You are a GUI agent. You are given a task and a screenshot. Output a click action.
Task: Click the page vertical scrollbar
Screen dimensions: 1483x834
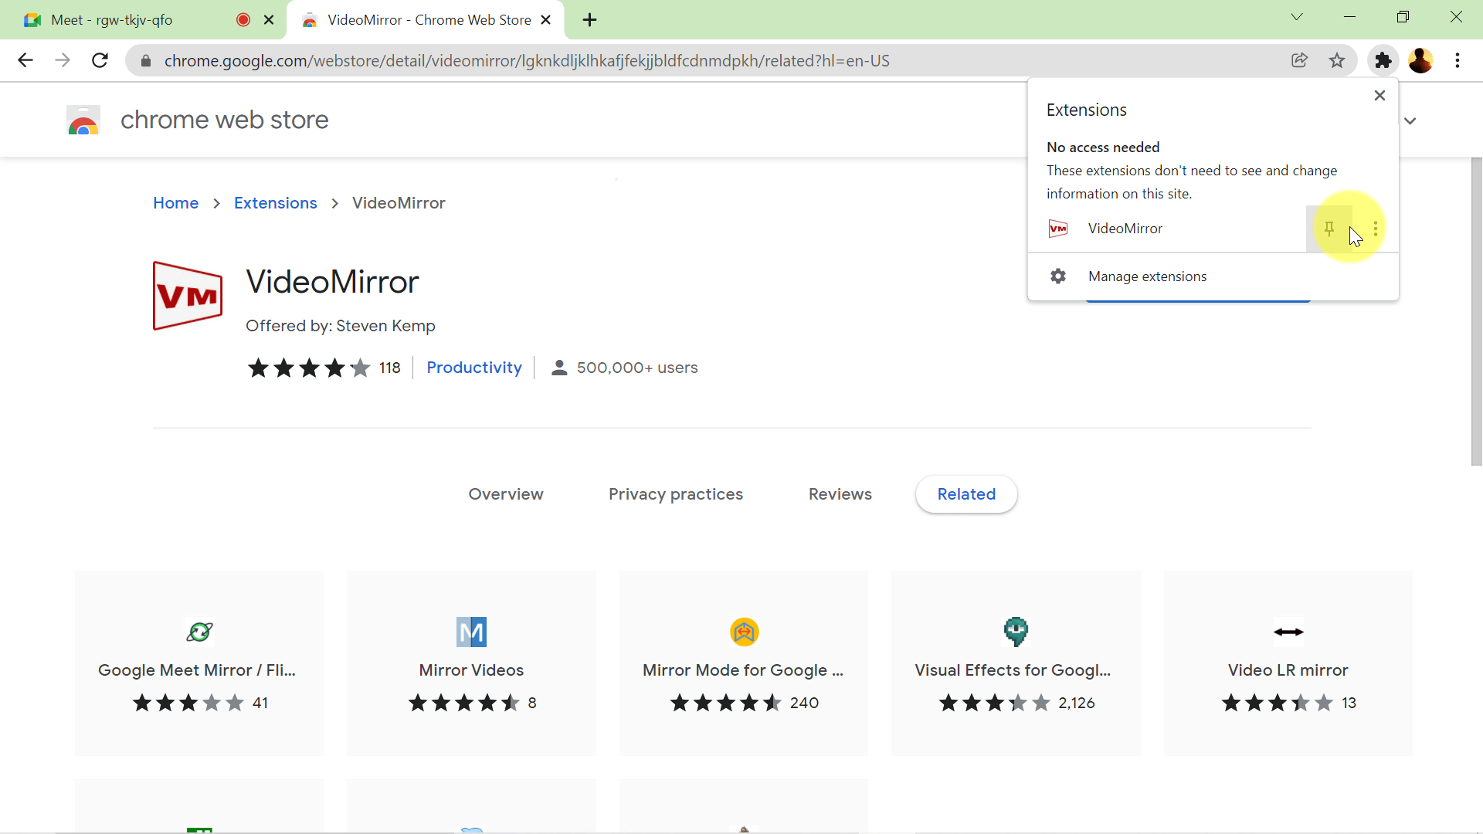tap(1476, 311)
